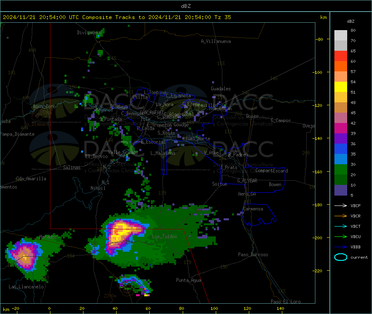Select the slate 5-10 dBZ legend swatch

click(x=341, y=190)
